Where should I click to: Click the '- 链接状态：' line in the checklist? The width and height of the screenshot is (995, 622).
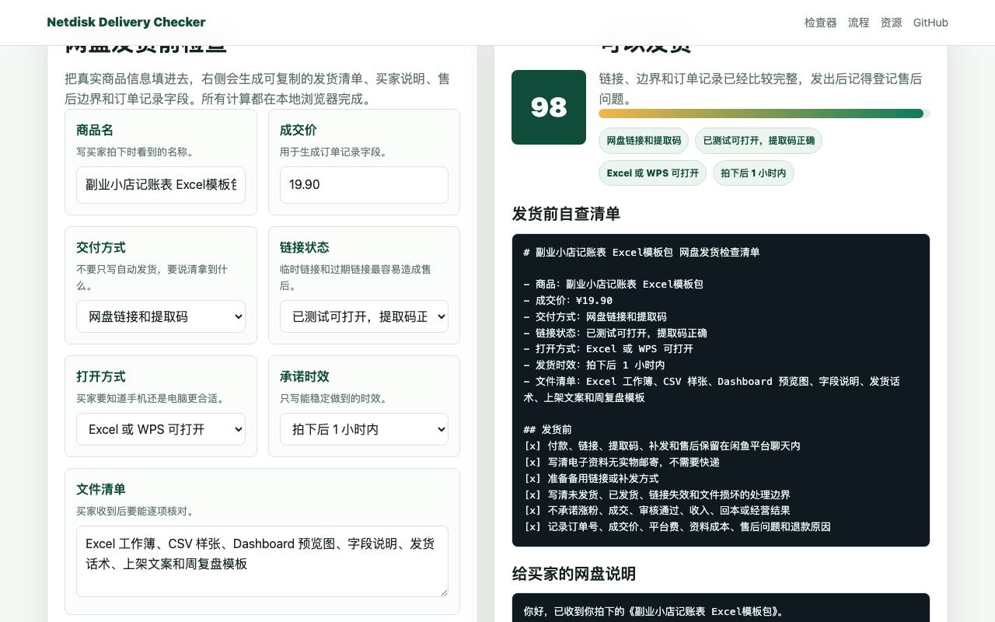click(615, 333)
